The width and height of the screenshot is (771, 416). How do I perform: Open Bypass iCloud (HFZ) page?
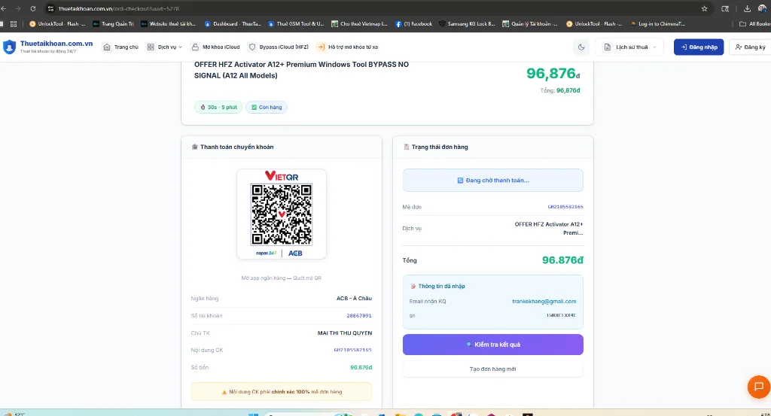279,47
